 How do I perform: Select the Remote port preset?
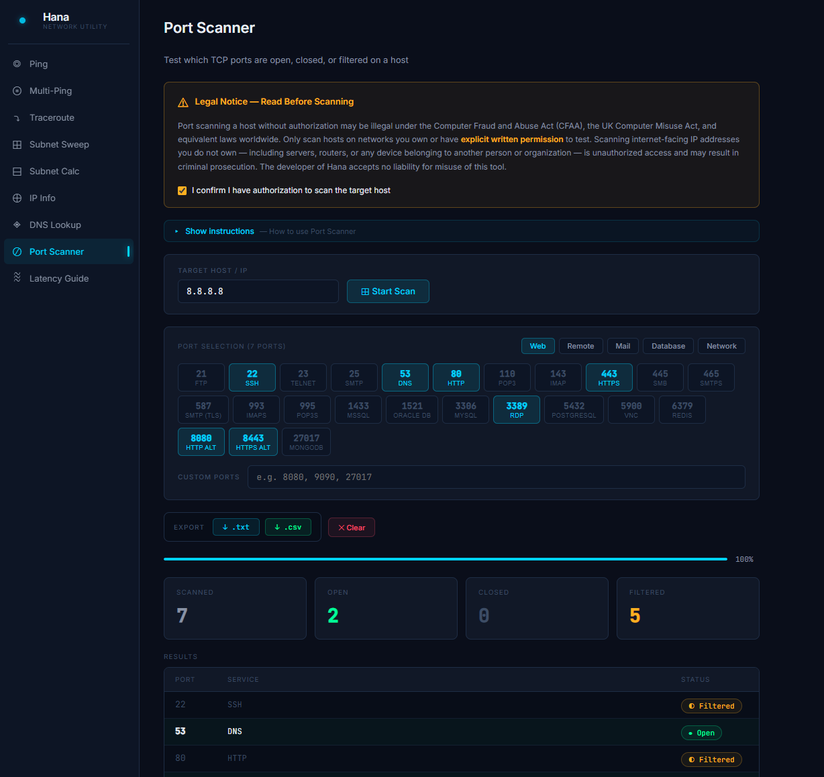coord(580,346)
